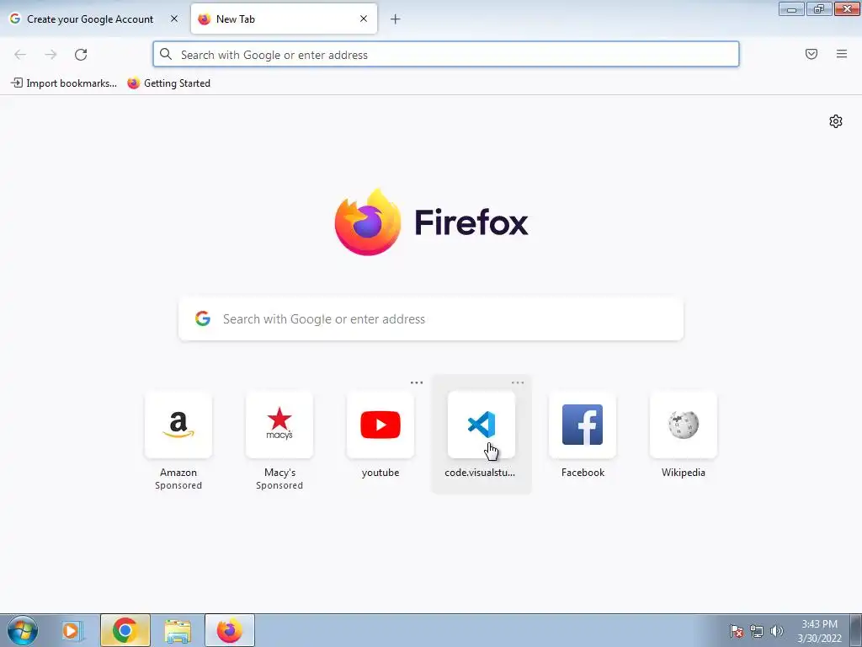Launch Windows Media Player from taskbar

(x=72, y=630)
